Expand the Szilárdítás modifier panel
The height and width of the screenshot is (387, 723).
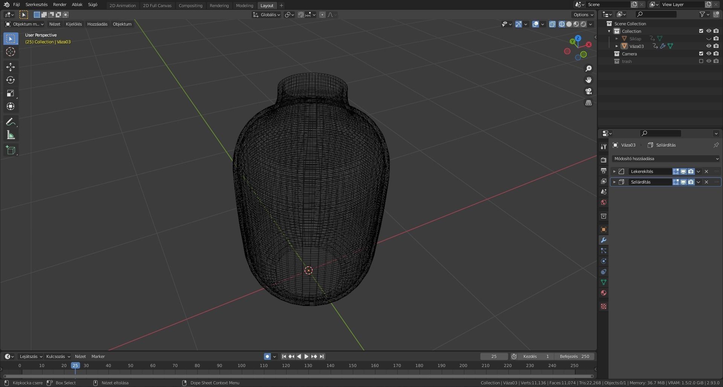pos(615,182)
